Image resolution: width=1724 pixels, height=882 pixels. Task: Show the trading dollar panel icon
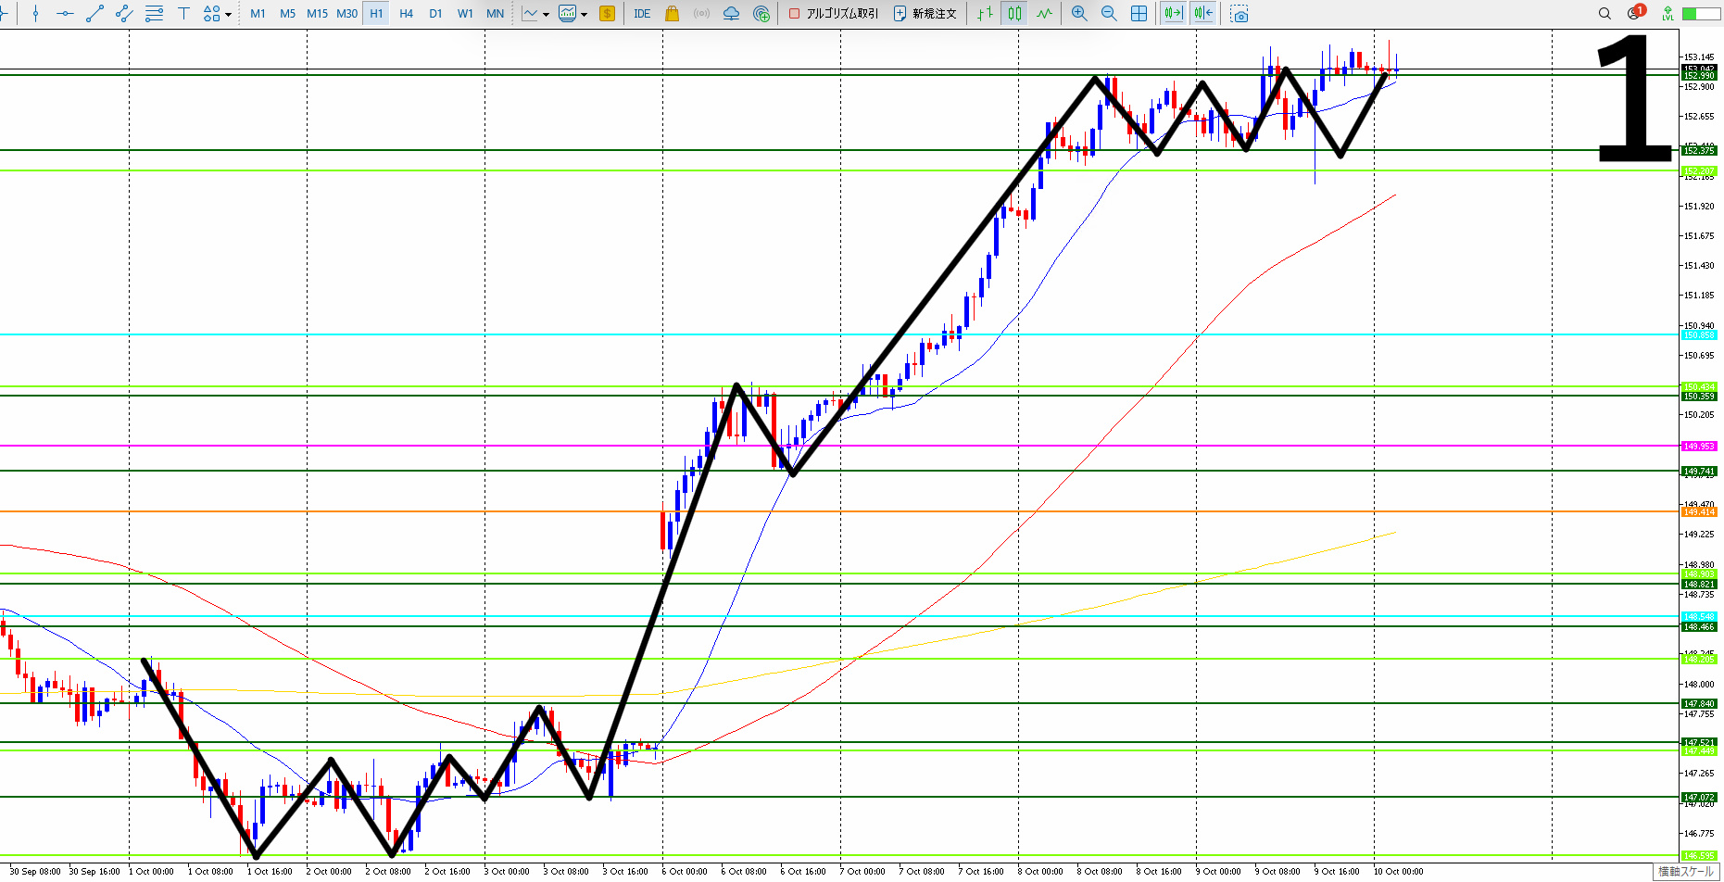[x=608, y=14]
